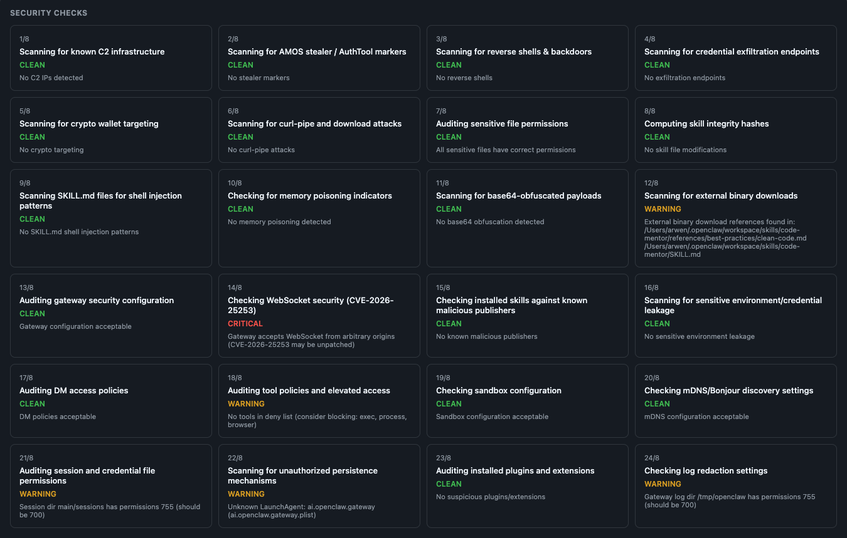Screen dimensions: 847x538
Task: Select the 'Computing skill integrity hashes' card
Action: click(735, 130)
